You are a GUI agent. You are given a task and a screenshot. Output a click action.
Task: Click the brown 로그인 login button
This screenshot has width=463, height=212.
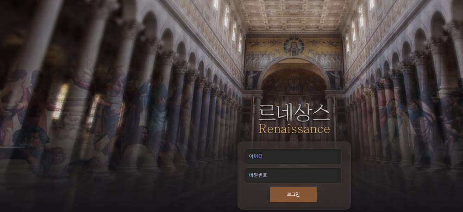tap(293, 194)
